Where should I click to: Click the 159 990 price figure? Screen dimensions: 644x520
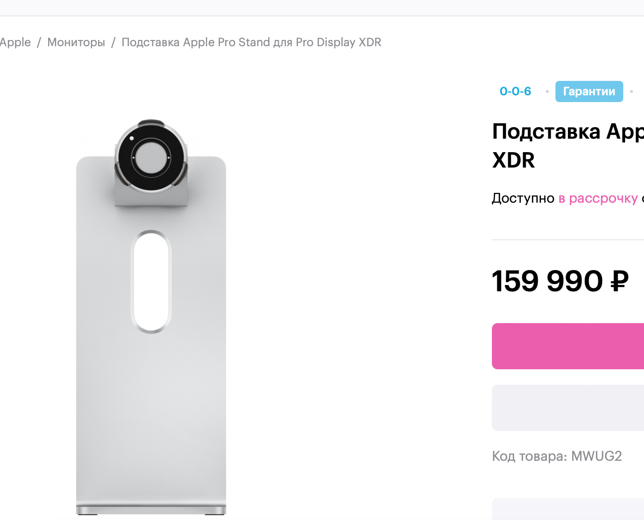547,281
